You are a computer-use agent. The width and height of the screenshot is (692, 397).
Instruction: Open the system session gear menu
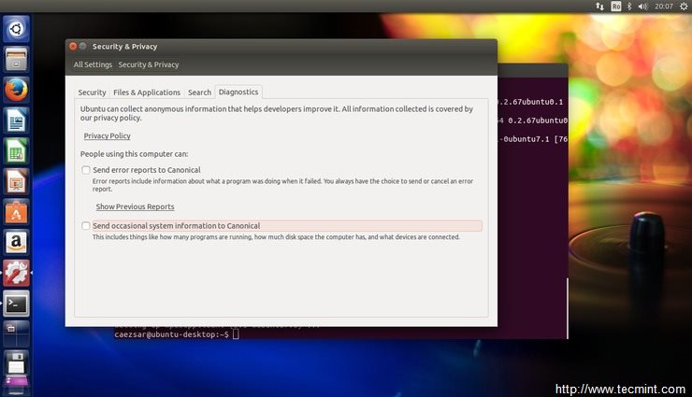click(684, 7)
